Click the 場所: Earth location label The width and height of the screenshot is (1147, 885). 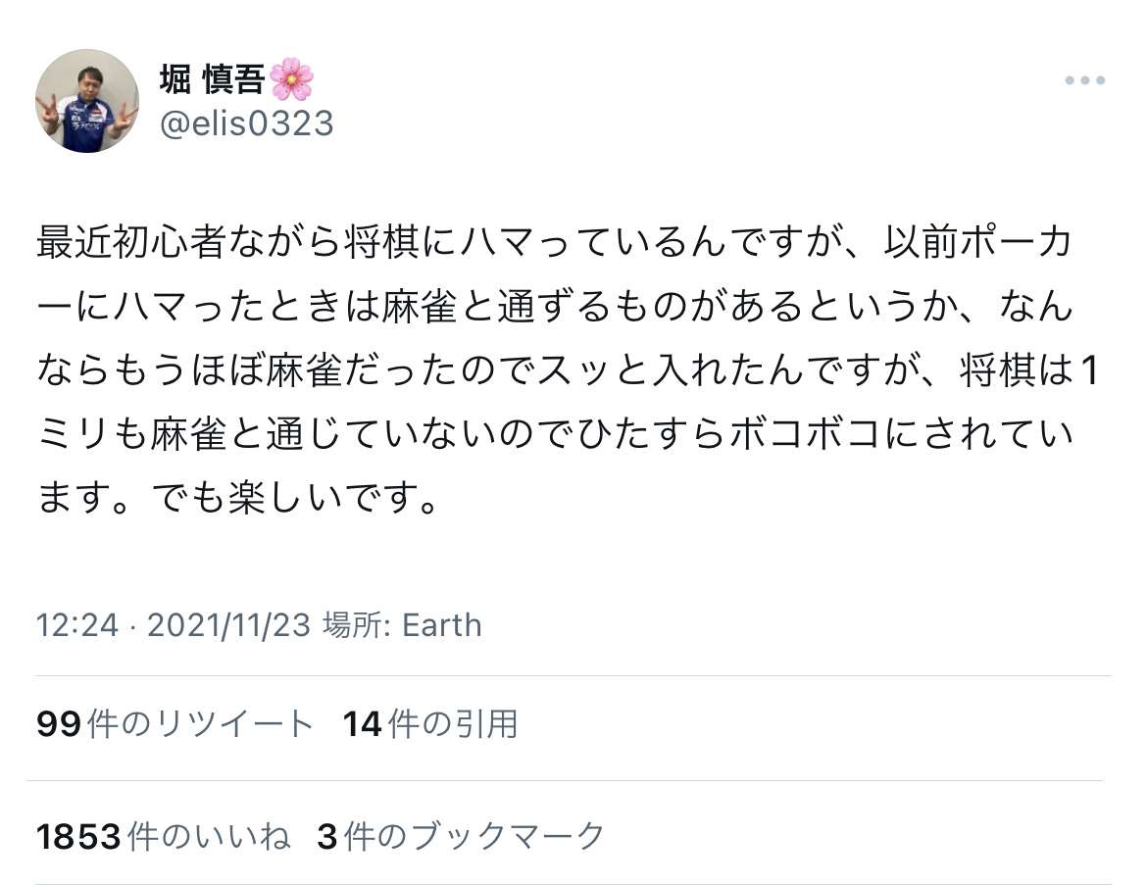point(402,625)
